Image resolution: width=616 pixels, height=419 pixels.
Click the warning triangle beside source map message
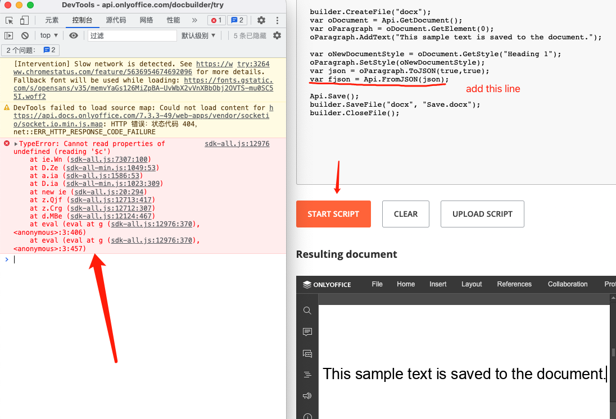(7, 107)
